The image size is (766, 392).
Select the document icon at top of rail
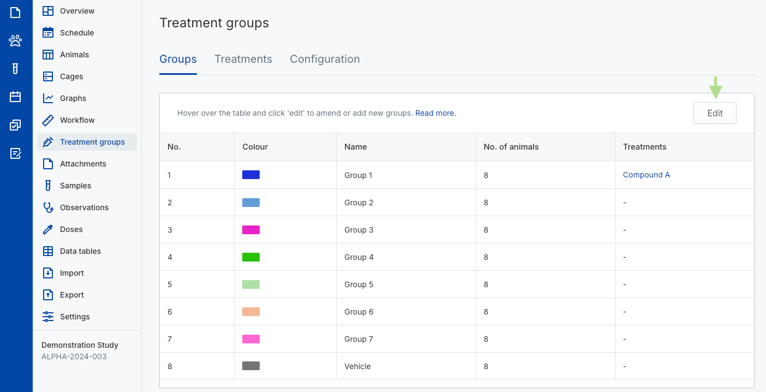coord(15,12)
